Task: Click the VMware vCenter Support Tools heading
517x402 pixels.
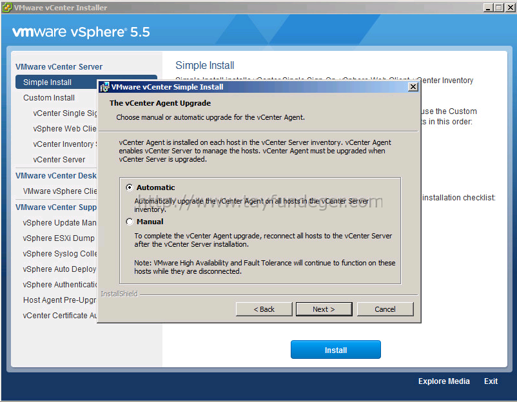Action: (56, 207)
